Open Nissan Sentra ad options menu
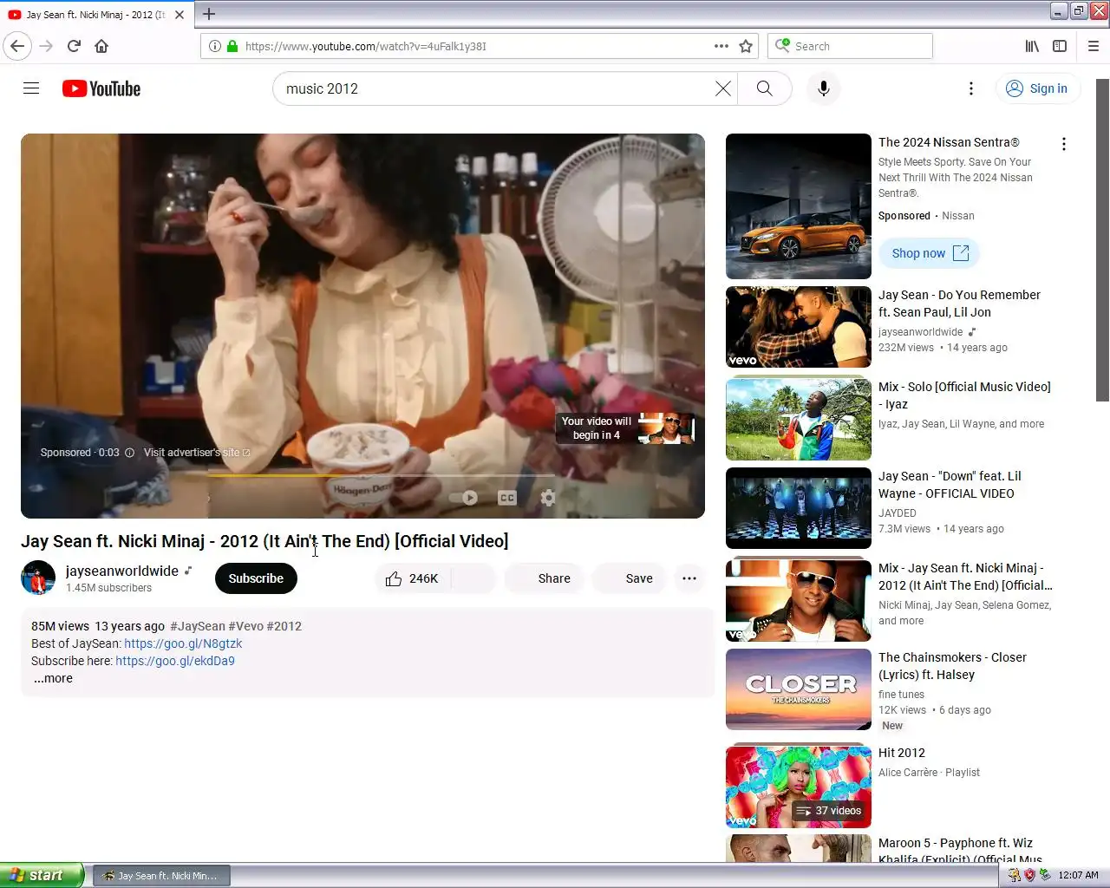Image resolution: width=1110 pixels, height=888 pixels. coord(1064,144)
